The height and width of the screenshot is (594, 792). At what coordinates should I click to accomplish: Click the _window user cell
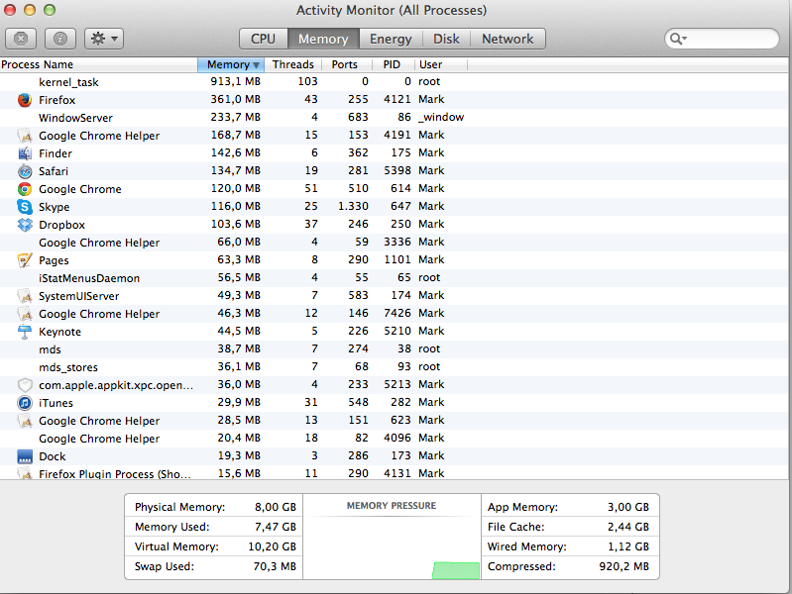(441, 117)
